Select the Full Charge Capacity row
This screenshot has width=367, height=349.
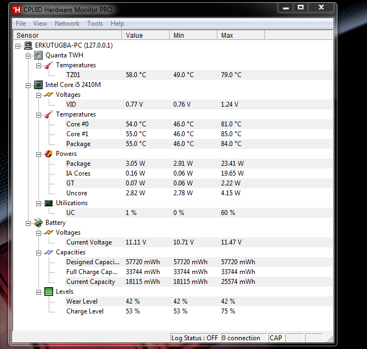click(199, 272)
